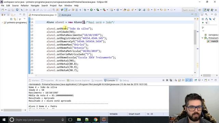Image resolution: width=219 pixels, height=123 pixels.
Task: Collapse the PrimeiraClasse node in Outline
Action: 202,38
